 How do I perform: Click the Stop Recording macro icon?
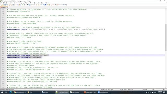[60, 5]
